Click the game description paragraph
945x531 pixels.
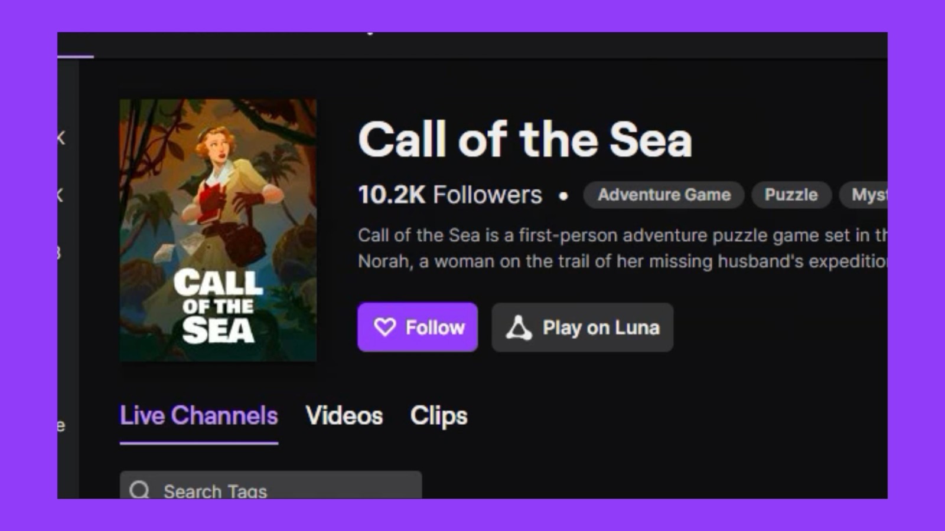coord(620,248)
